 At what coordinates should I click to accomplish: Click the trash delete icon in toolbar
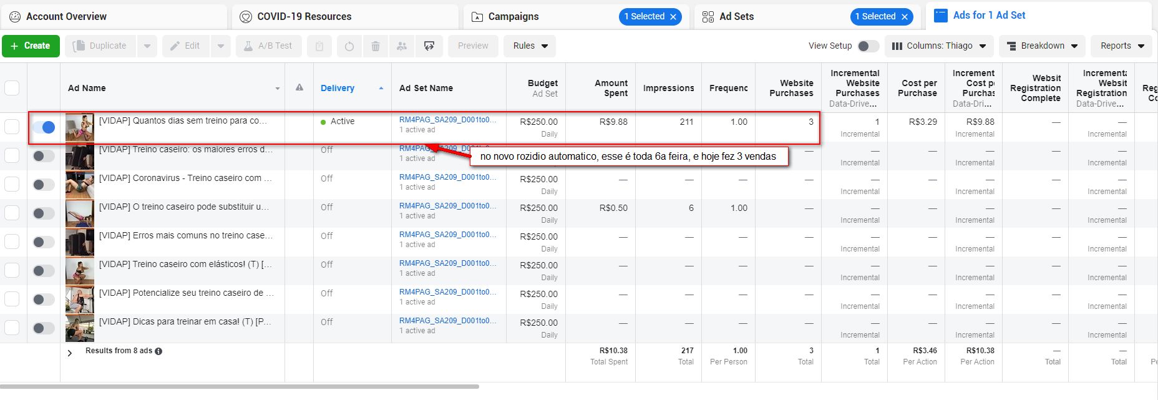point(376,46)
